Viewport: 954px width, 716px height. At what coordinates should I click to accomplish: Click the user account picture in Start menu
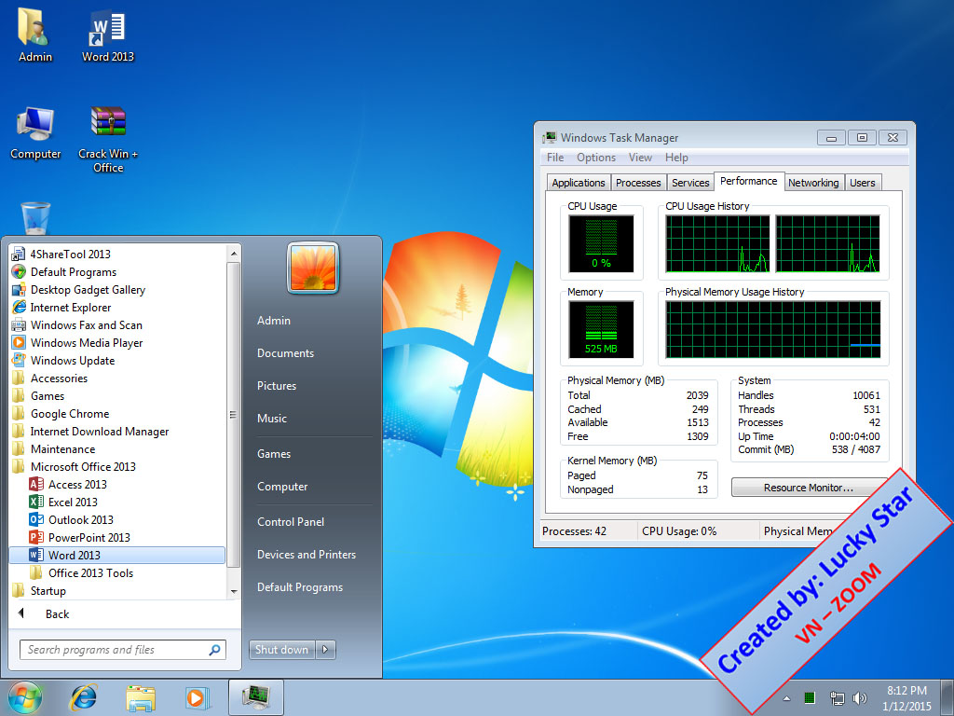coord(313,268)
